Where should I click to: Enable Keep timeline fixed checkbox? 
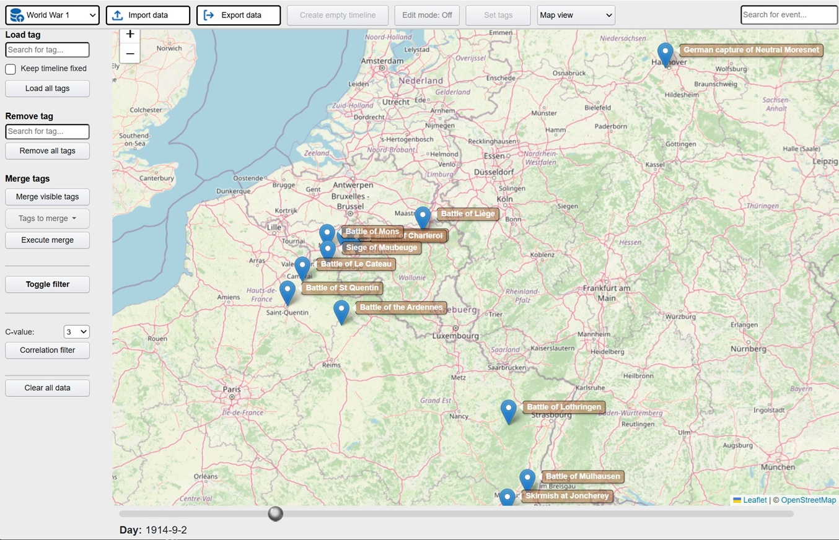pos(11,69)
